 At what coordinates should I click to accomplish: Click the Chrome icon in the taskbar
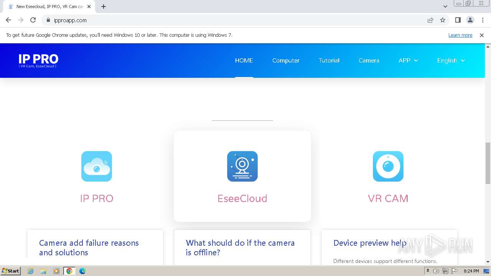tap(69, 271)
